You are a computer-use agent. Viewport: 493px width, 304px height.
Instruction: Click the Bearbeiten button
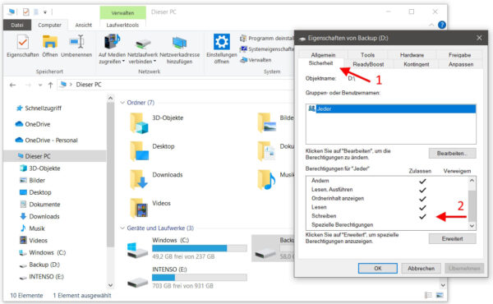452,154
